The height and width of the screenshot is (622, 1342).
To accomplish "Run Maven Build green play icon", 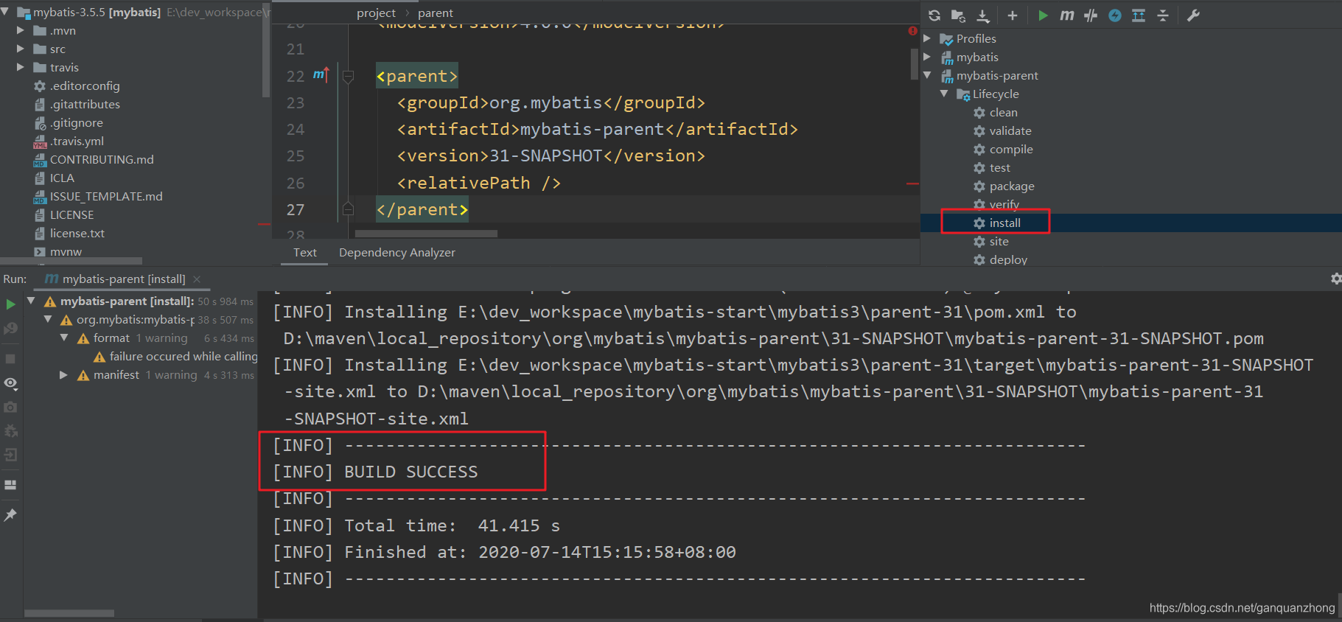I will [x=1043, y=15].
